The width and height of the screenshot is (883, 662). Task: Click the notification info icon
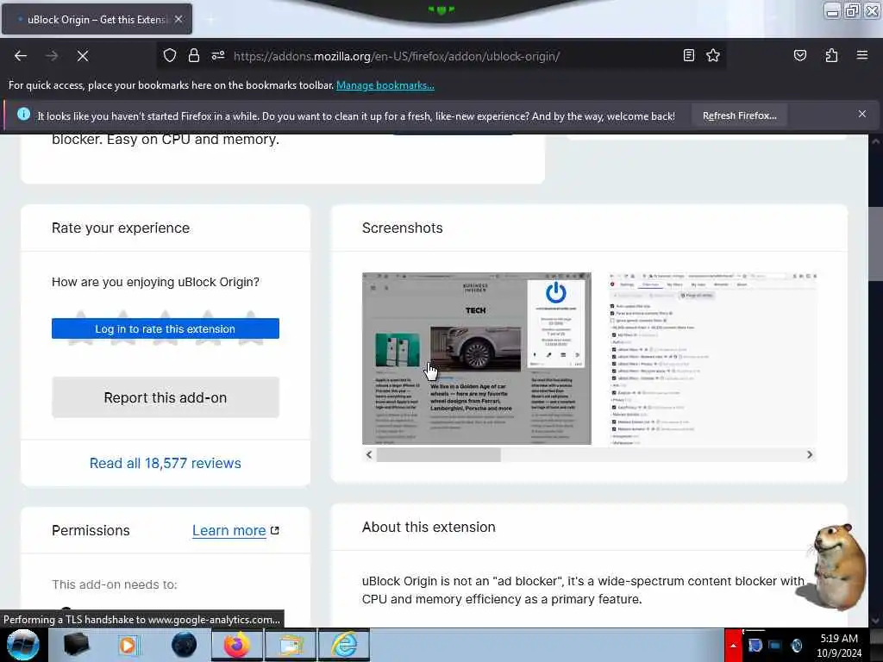coord(23,115)
